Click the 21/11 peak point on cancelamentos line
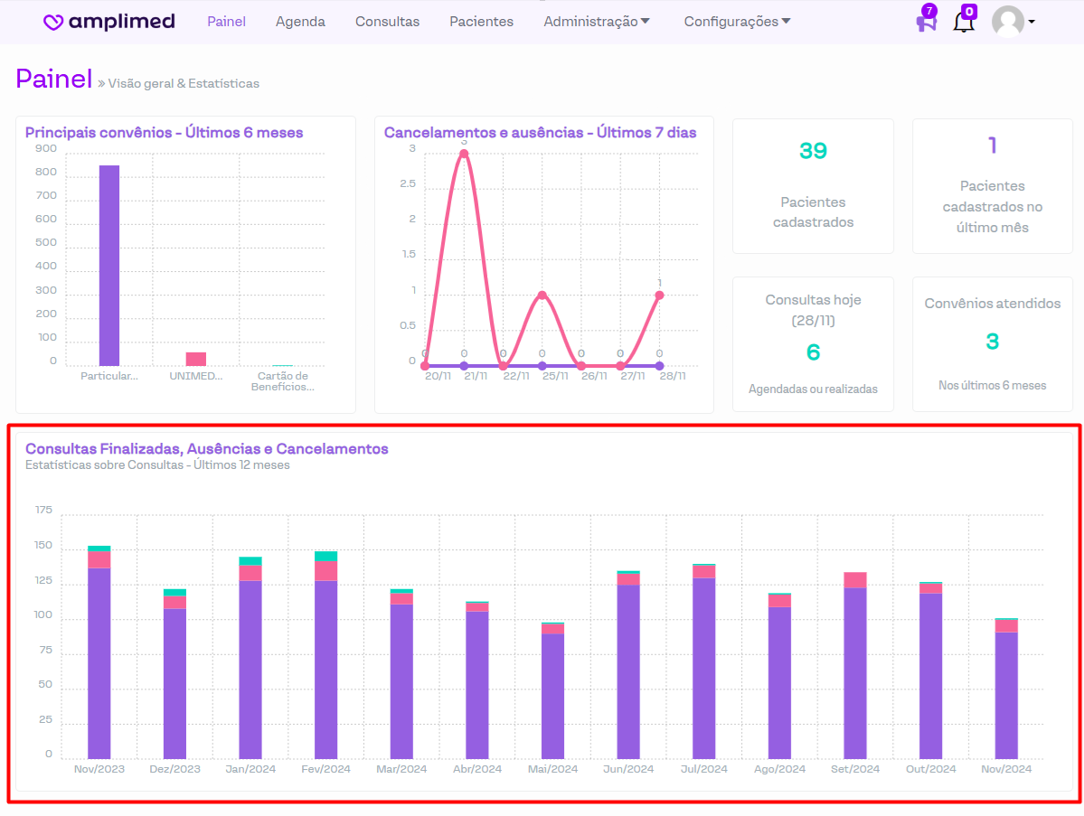This screenshot has width=1084, height=816. tap(464, 154)
